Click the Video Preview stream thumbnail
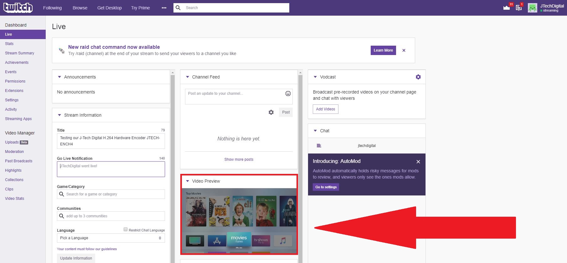 239,221
